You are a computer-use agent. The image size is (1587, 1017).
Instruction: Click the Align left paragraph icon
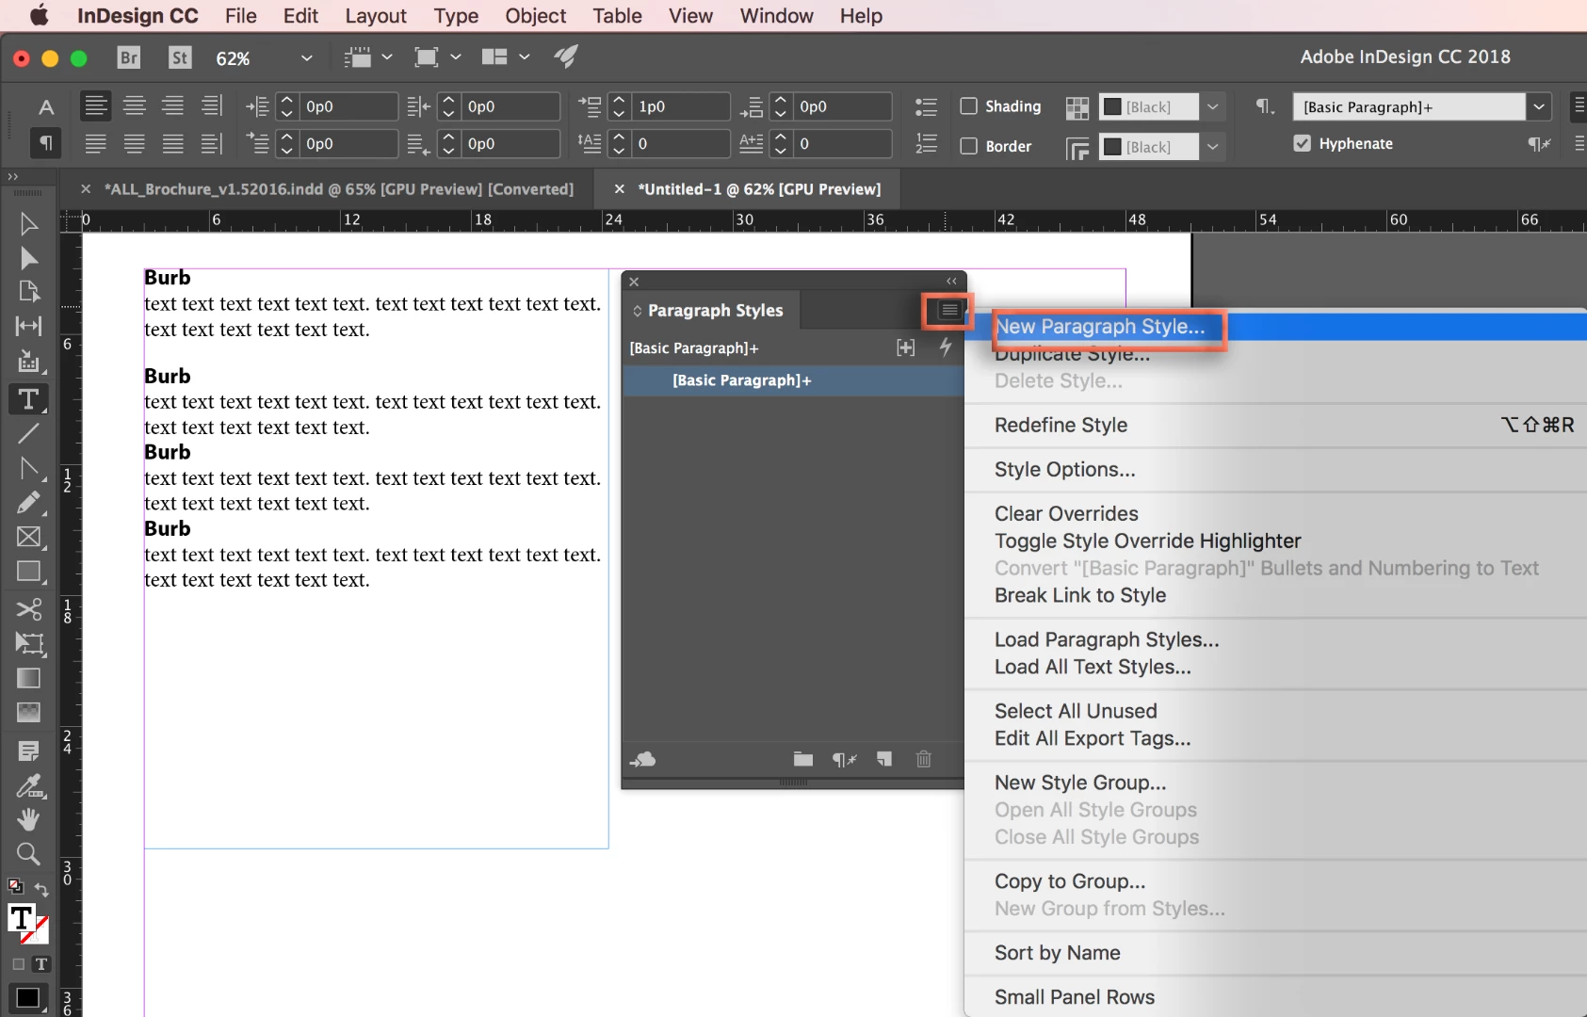[96, 106]
